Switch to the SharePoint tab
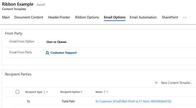Viewport: 196px width, 108px height. coord(170,17)
